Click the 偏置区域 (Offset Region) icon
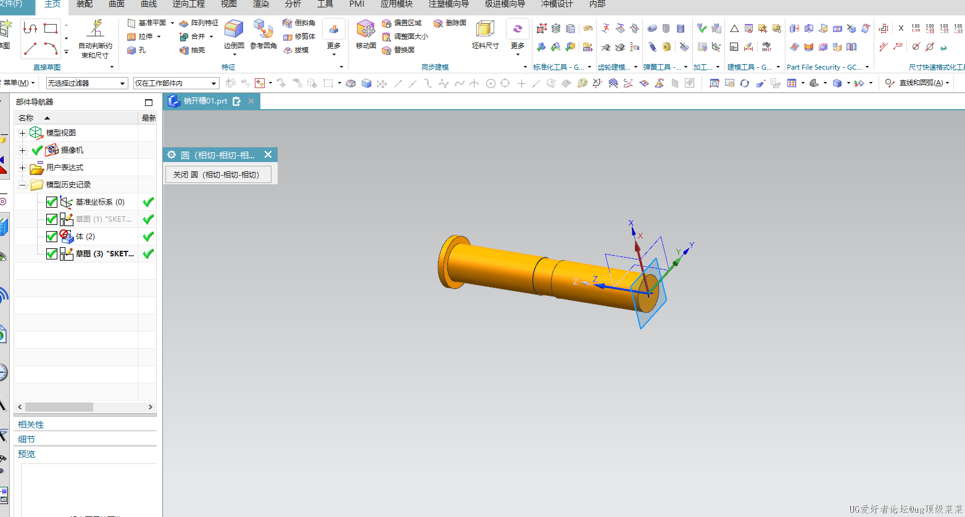This screenshot has width=965, height=517. click(387, 23)
